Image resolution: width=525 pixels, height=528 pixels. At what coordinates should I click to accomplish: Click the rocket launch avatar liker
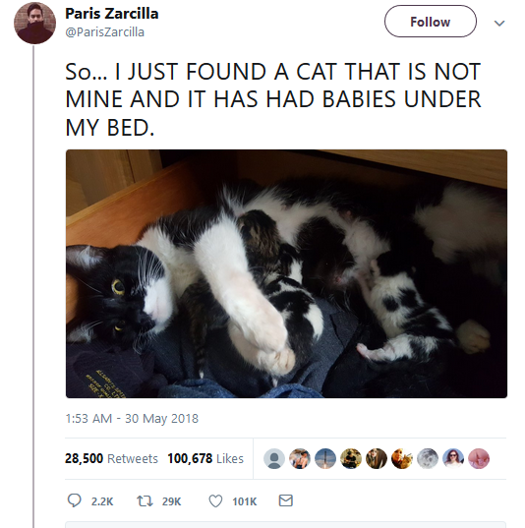(325, 458)
